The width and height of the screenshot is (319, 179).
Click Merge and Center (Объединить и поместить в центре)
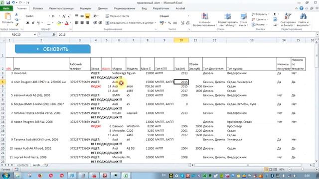click(x=130, y=23)
